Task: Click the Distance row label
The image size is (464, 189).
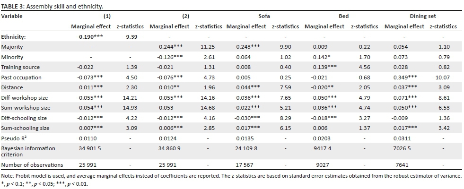Action: point(12,87)
